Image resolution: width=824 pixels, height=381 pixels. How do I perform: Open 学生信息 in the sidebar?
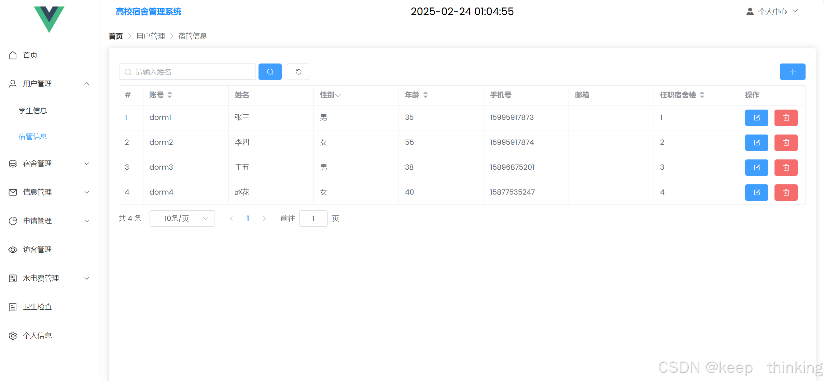[x=33, y=111]
